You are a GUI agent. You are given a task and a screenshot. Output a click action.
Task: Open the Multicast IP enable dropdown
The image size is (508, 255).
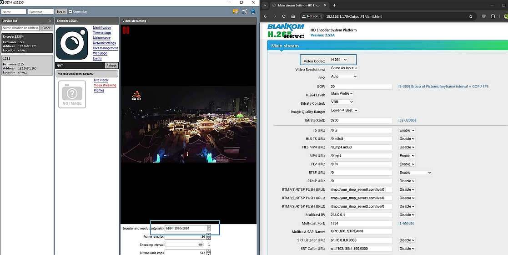pyautogui.click(x=407, y=215)
